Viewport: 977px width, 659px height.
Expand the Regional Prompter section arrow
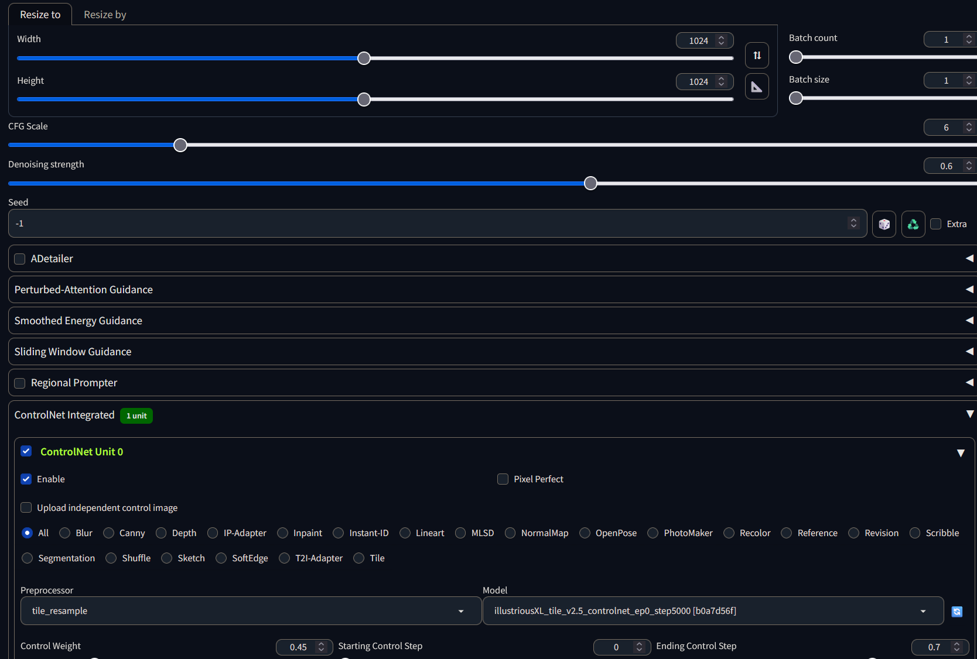pyautogui.click(x=969, y=383)
